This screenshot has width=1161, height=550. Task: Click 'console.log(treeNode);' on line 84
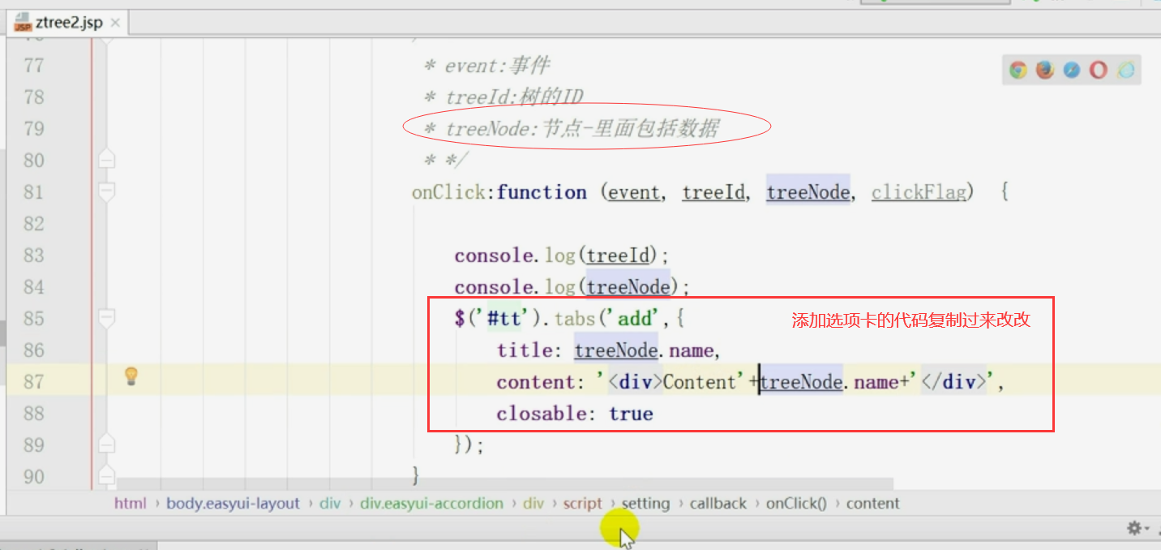coord(572,287)
